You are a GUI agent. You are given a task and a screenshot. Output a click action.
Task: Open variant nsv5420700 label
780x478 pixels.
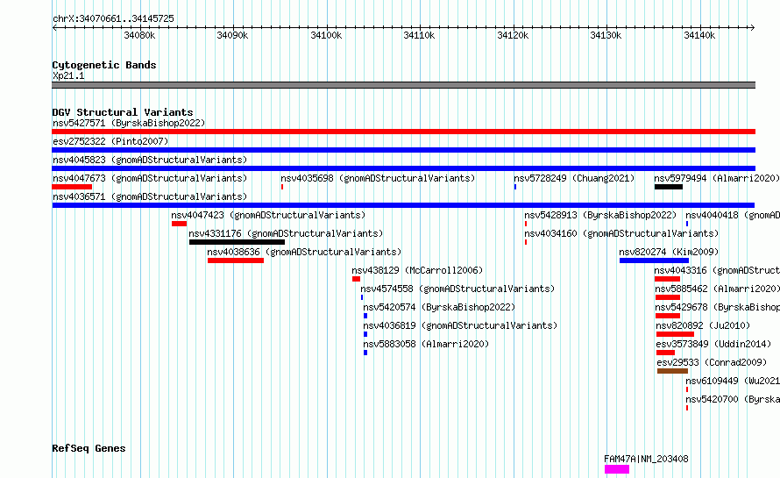pyautogui.click(x=733, y=399)
